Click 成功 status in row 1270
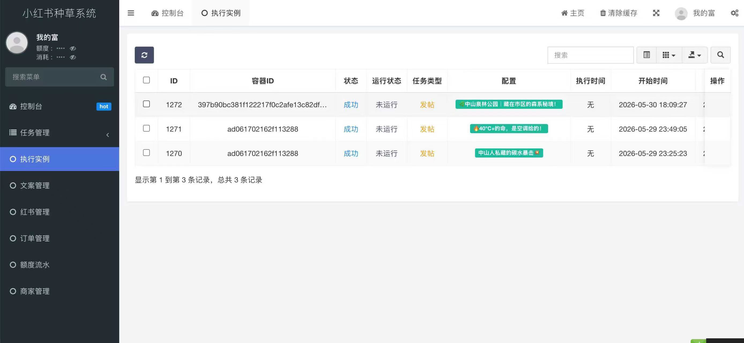744x343 pixels. (x=351, y=153)
